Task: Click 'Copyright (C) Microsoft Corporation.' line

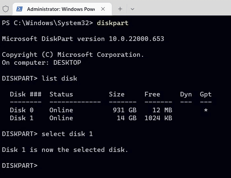Action: (x=73, y=55)
